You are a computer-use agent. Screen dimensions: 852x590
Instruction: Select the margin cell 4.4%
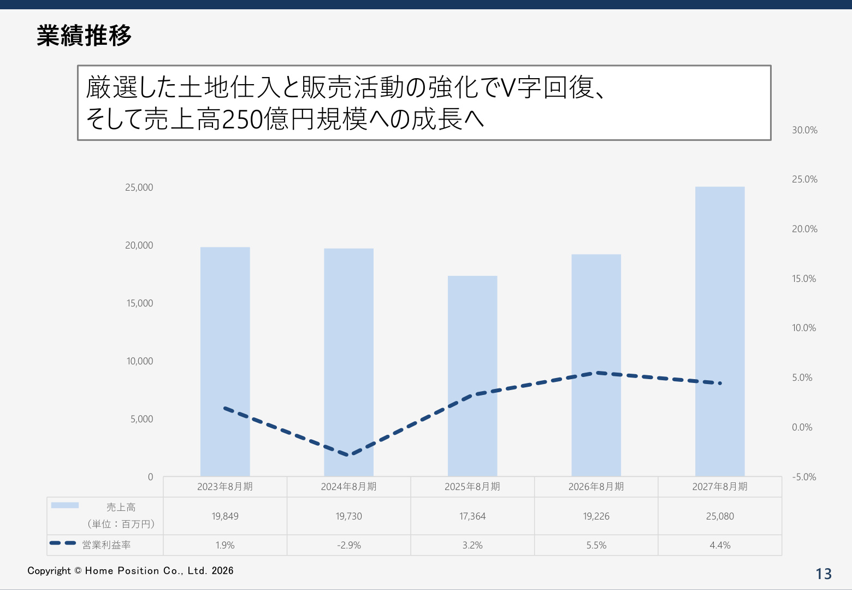pyautogui.click(x=720, y=545)
